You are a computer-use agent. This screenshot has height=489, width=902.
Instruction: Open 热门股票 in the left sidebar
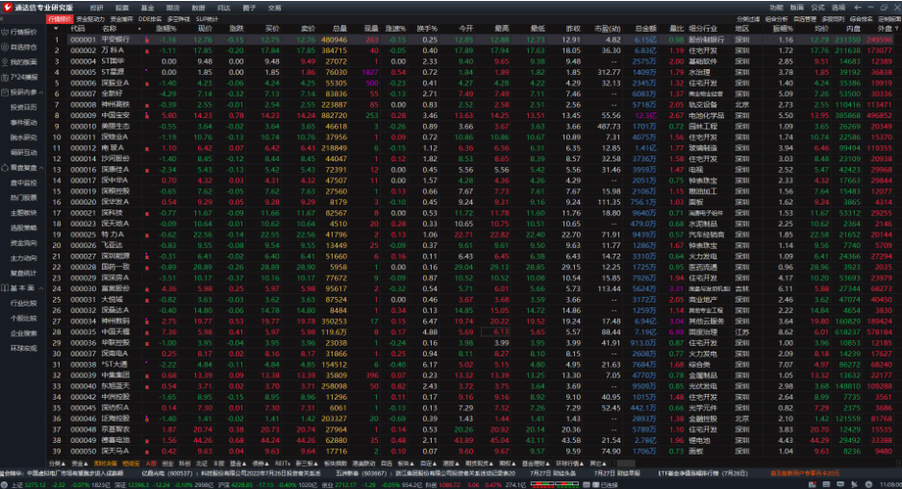click(x=23, y=197)
